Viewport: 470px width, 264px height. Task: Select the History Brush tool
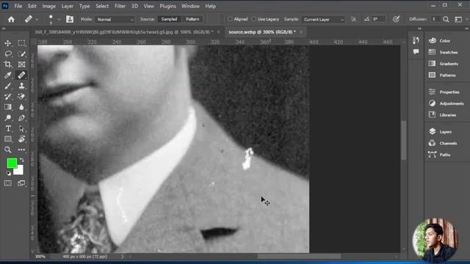point(8,96)
